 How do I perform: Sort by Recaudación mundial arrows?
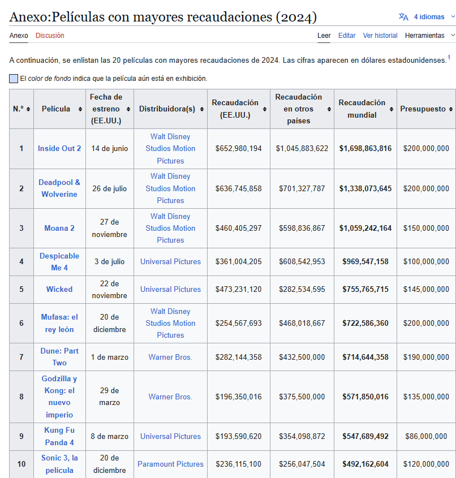(392, 109)
